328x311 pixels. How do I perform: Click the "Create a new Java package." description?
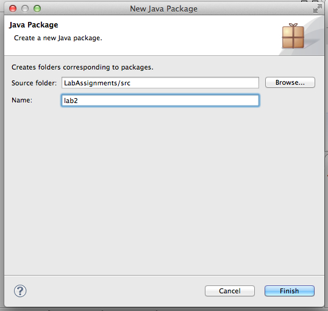tap(58, 38)
